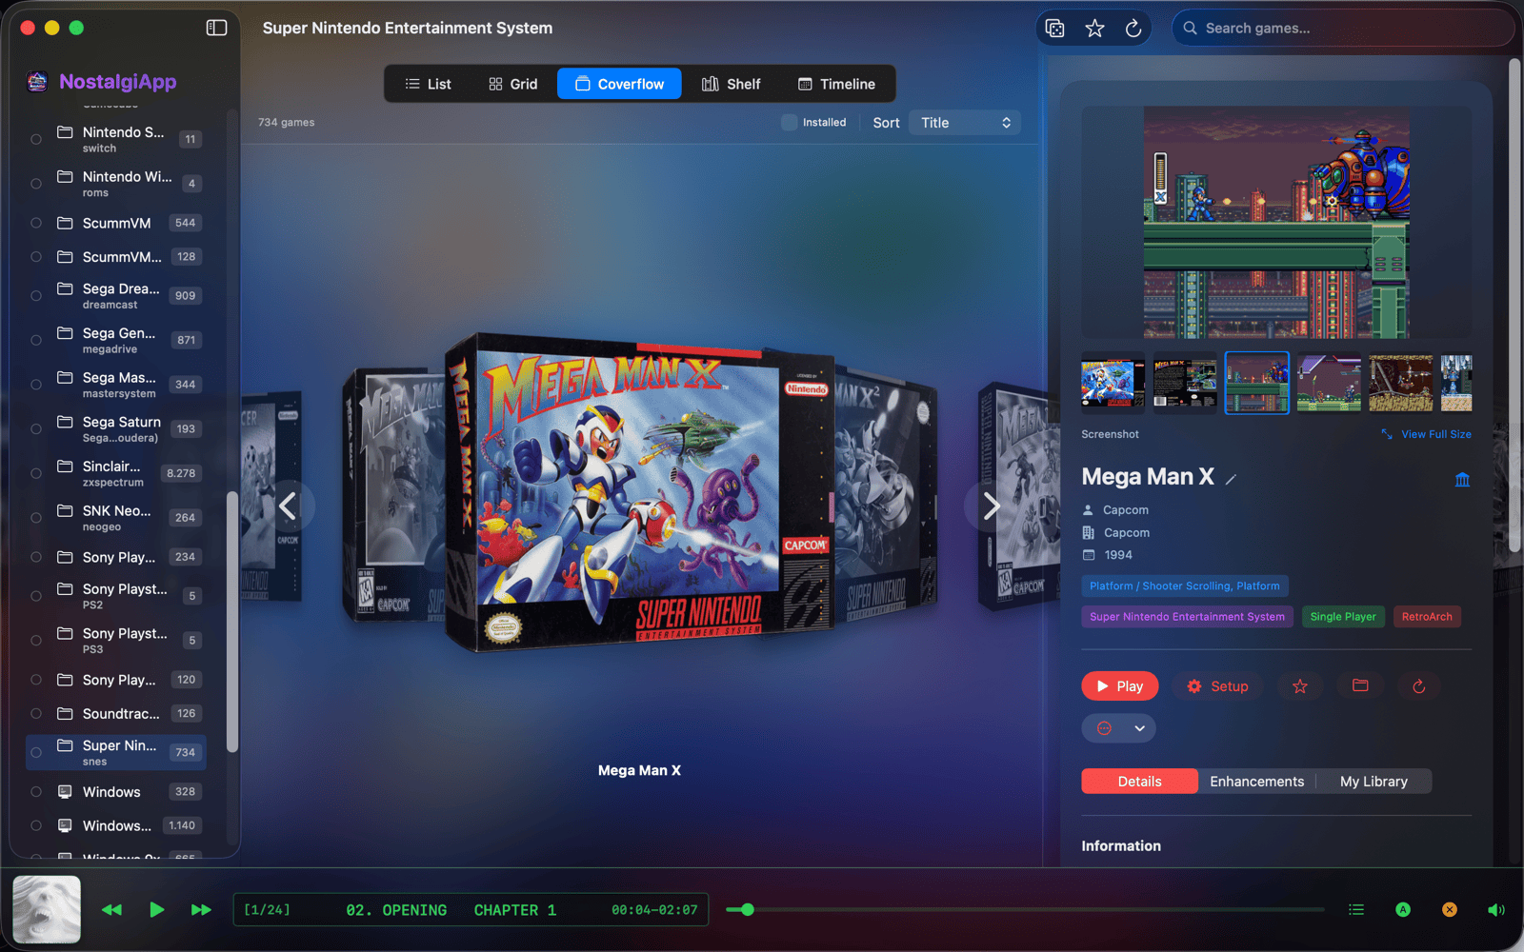Image resolution: width=1524 pixels, height=952 pixels.
Task: Show the playlist queue list icon
Action: tap(1356, 910)
